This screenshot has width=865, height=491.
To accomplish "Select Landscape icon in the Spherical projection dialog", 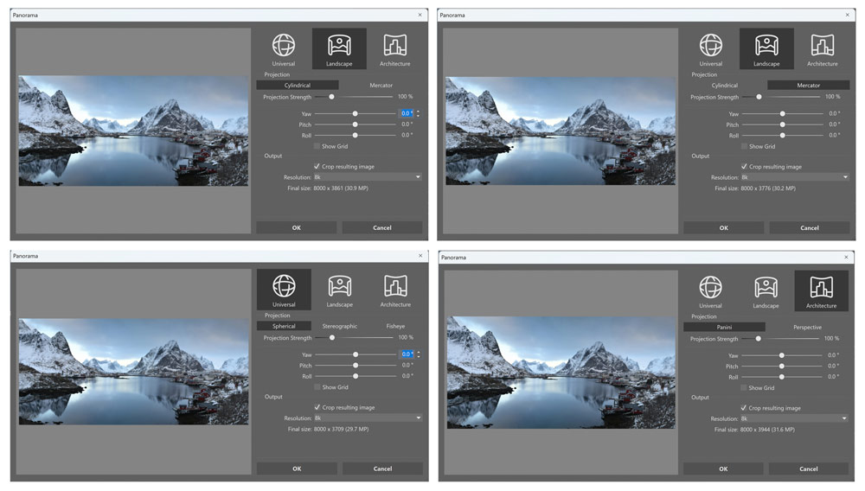I will pos(339,290).
